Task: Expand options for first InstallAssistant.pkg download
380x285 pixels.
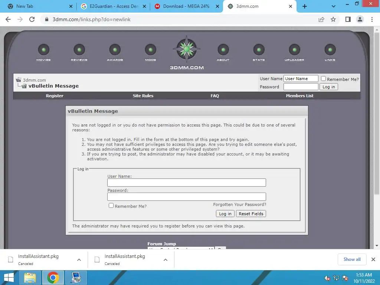Action: (79, 260)
